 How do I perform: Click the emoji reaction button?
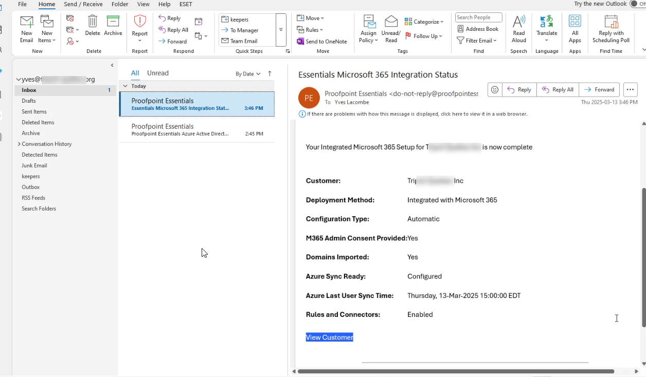point(495,89)
